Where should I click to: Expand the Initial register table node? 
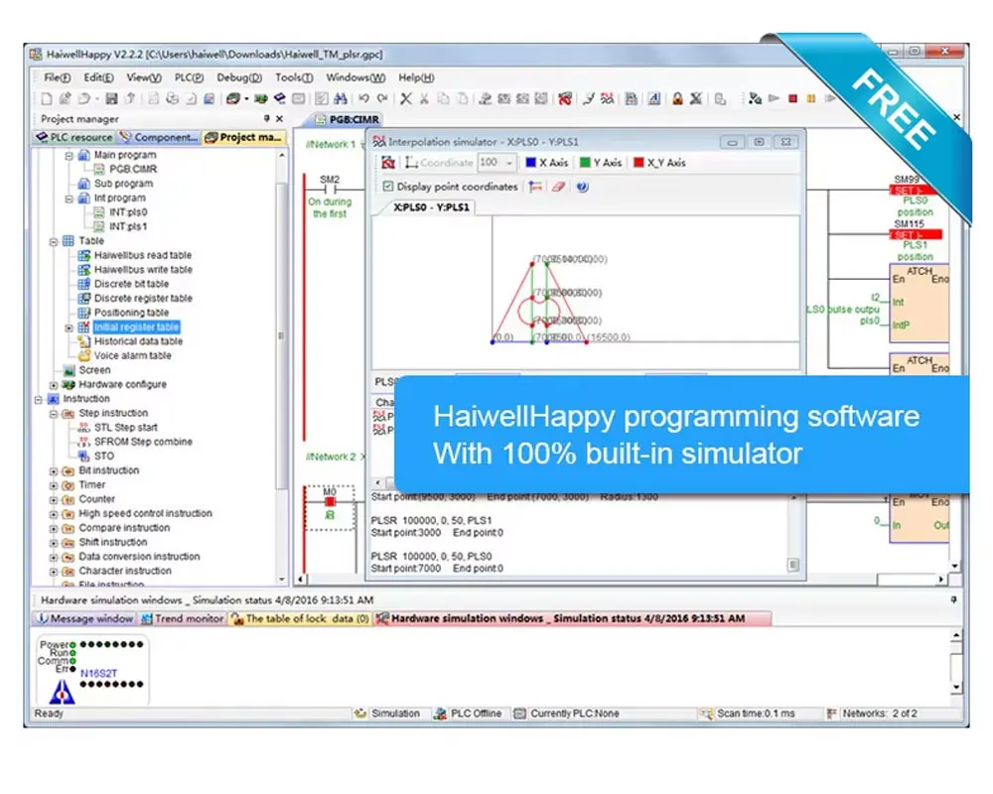click(70, 328)
